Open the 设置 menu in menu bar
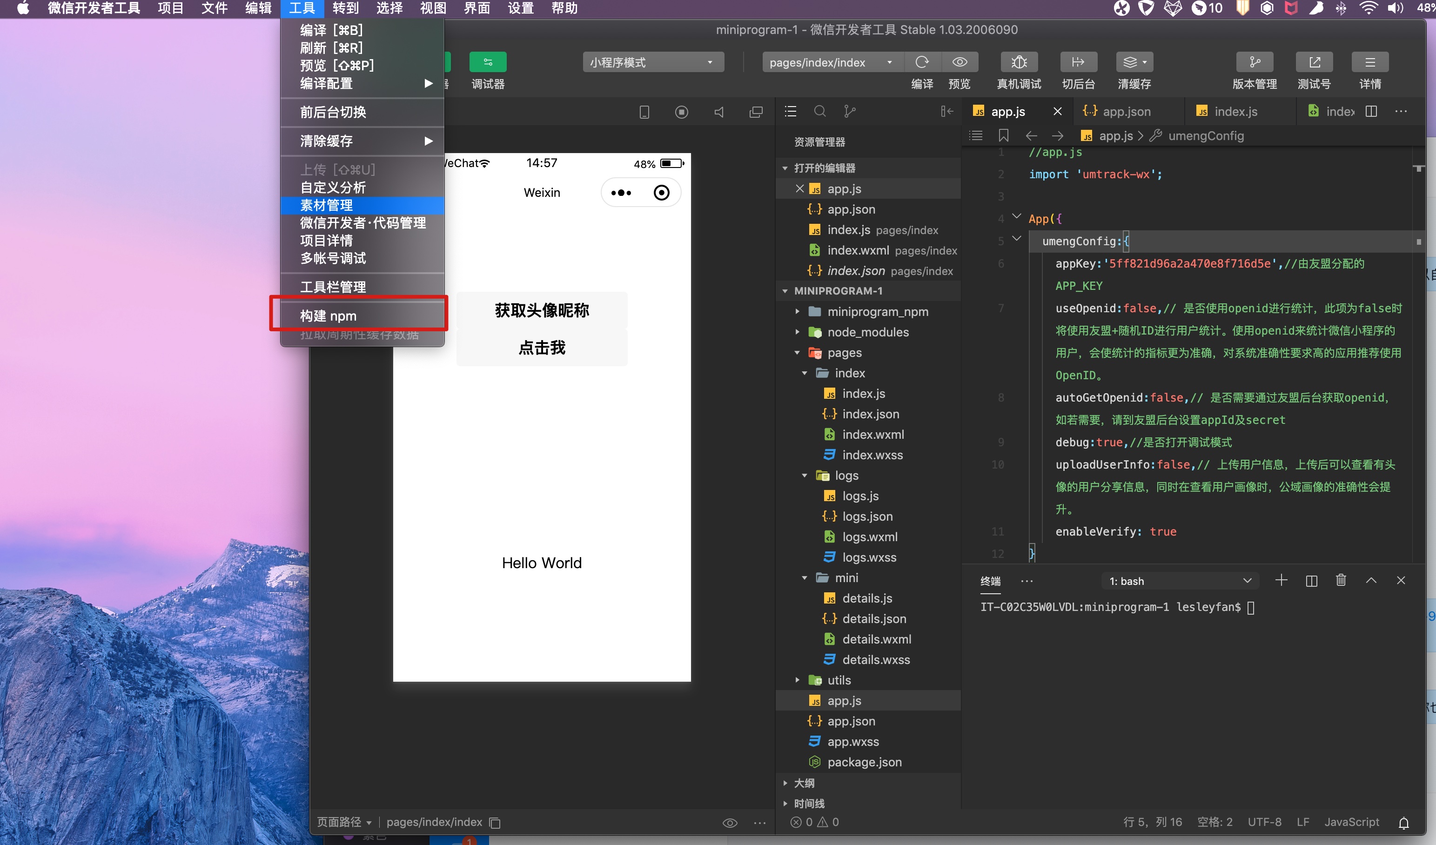 click(521, 8)
